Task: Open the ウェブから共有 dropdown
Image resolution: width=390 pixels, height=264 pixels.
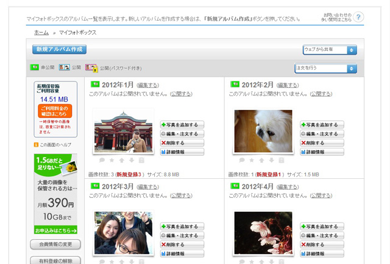Action: pos(330,50)
